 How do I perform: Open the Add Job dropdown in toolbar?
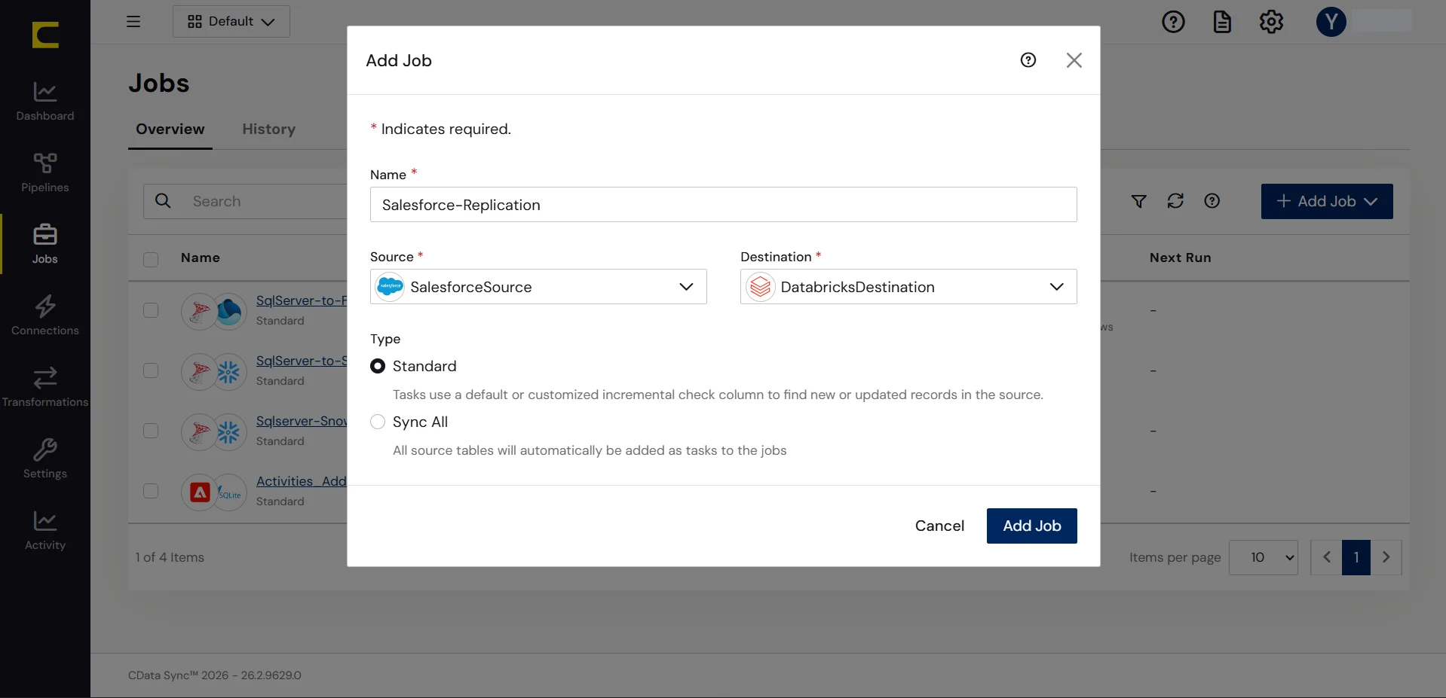[1327, 201]
